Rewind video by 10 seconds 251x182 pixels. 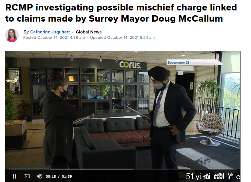(x=27, y=176)
